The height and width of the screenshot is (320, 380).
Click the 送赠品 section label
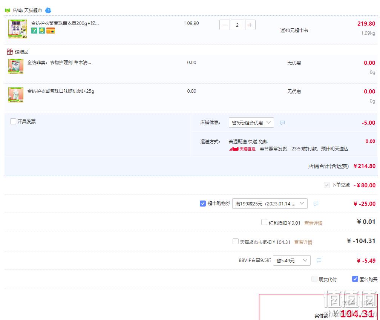coord(21,52)
